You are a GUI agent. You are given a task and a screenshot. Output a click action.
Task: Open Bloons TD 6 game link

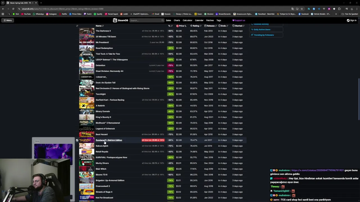click(x=101, y=175)
